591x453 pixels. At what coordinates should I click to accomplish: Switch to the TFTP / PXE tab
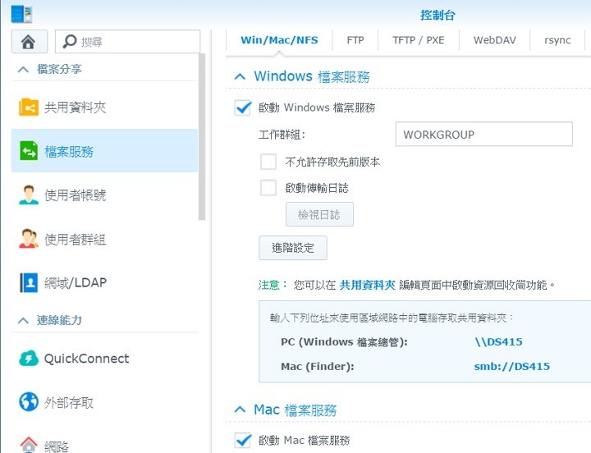[419, 40]
